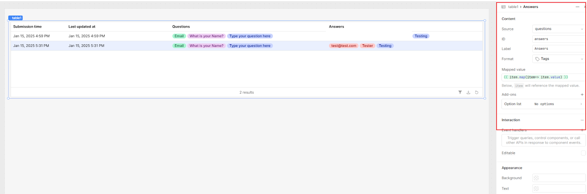
Task: Click the Appearance section heading
Action: pyautogui.click(x=512, y=168)
